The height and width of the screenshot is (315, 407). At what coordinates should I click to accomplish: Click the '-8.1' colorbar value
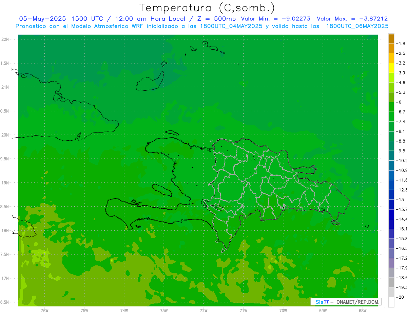pos(401,131)
